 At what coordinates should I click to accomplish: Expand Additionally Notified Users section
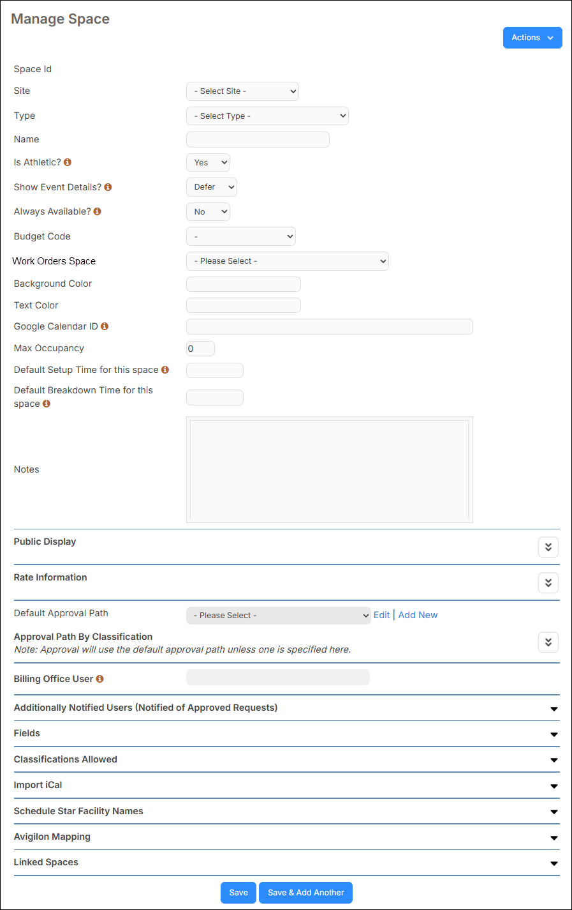tap(554, 709)
